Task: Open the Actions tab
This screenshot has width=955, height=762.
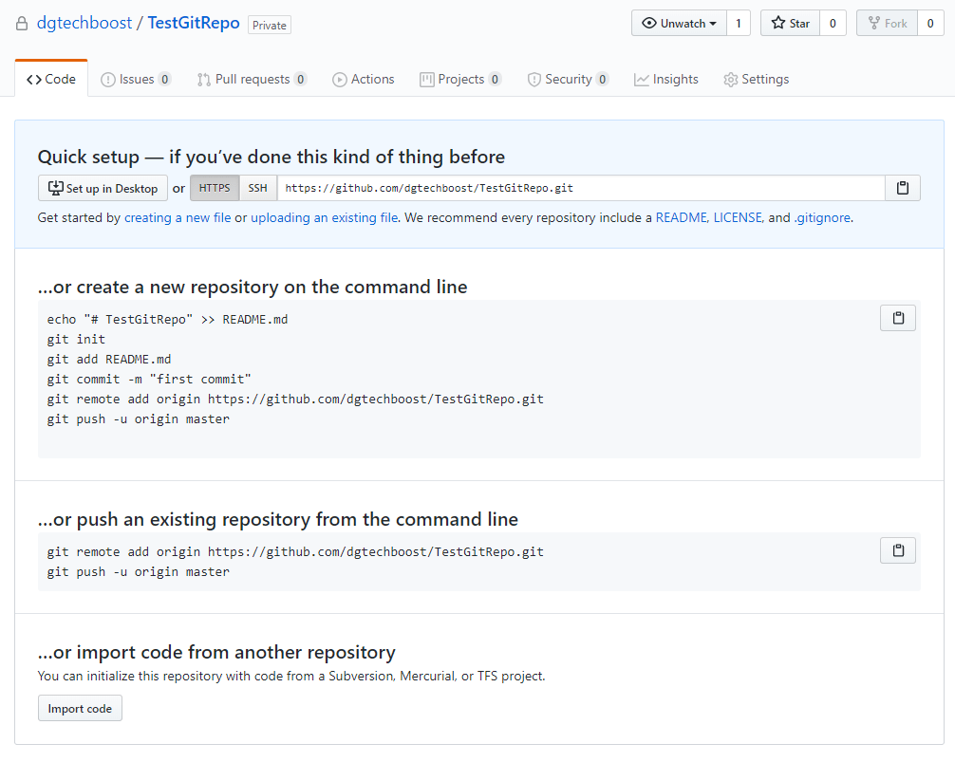Action: coord(363,80)
